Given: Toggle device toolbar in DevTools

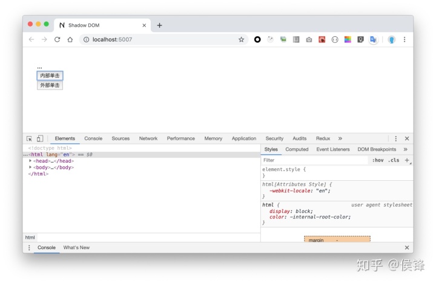Looking at the screenshot, I should (x=40, y=138).
